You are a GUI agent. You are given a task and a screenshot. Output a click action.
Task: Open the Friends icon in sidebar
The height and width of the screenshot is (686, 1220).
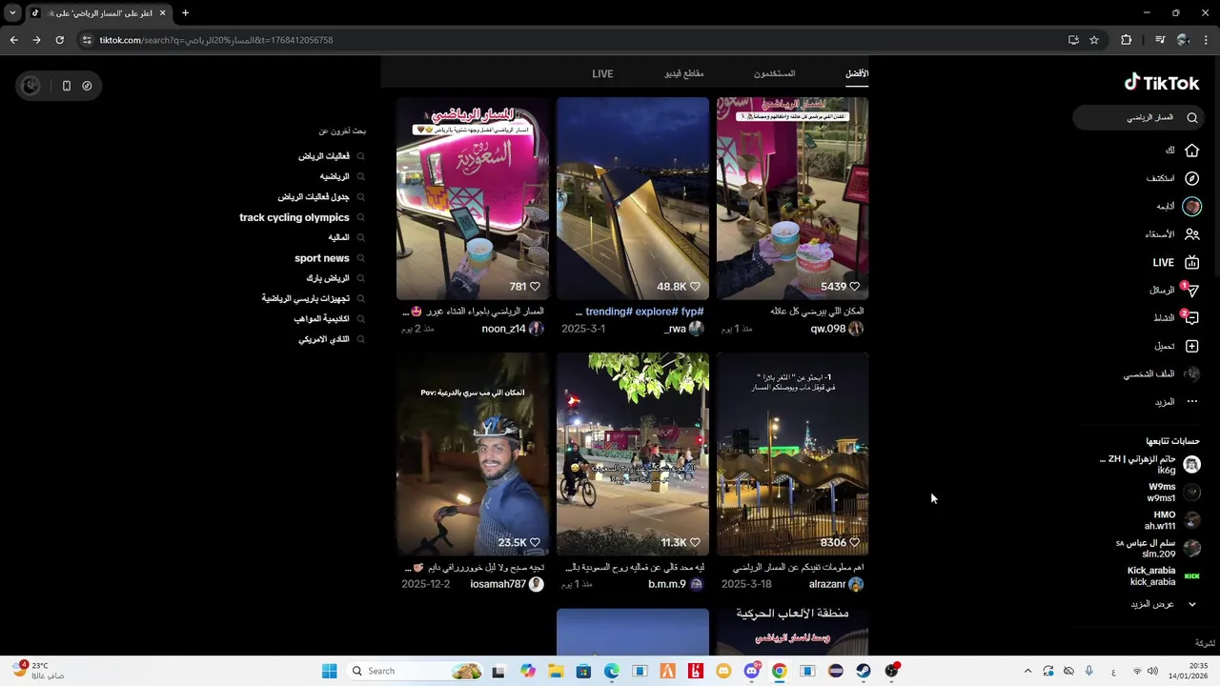[x=1191, y=234]
